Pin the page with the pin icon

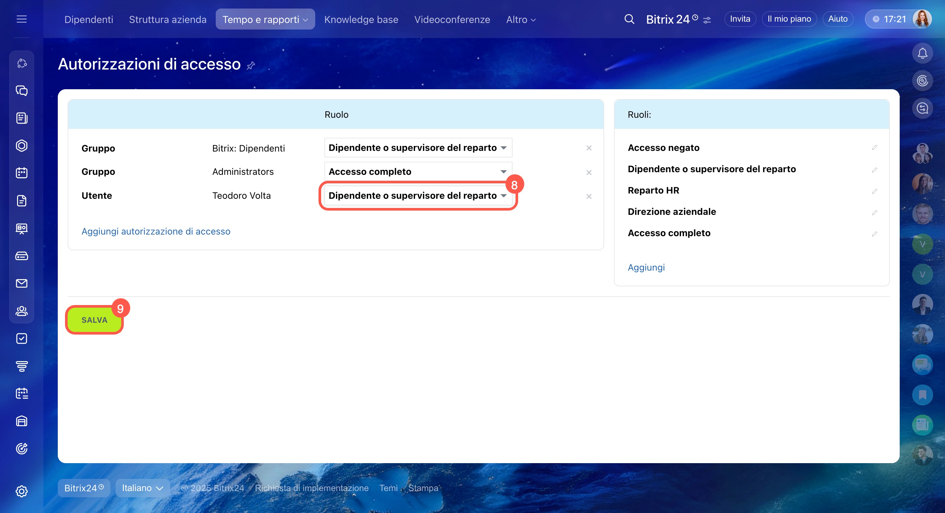(251, 66)
